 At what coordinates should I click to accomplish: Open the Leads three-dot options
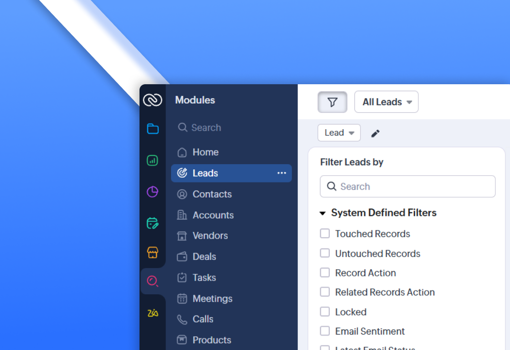pos(282,173)
